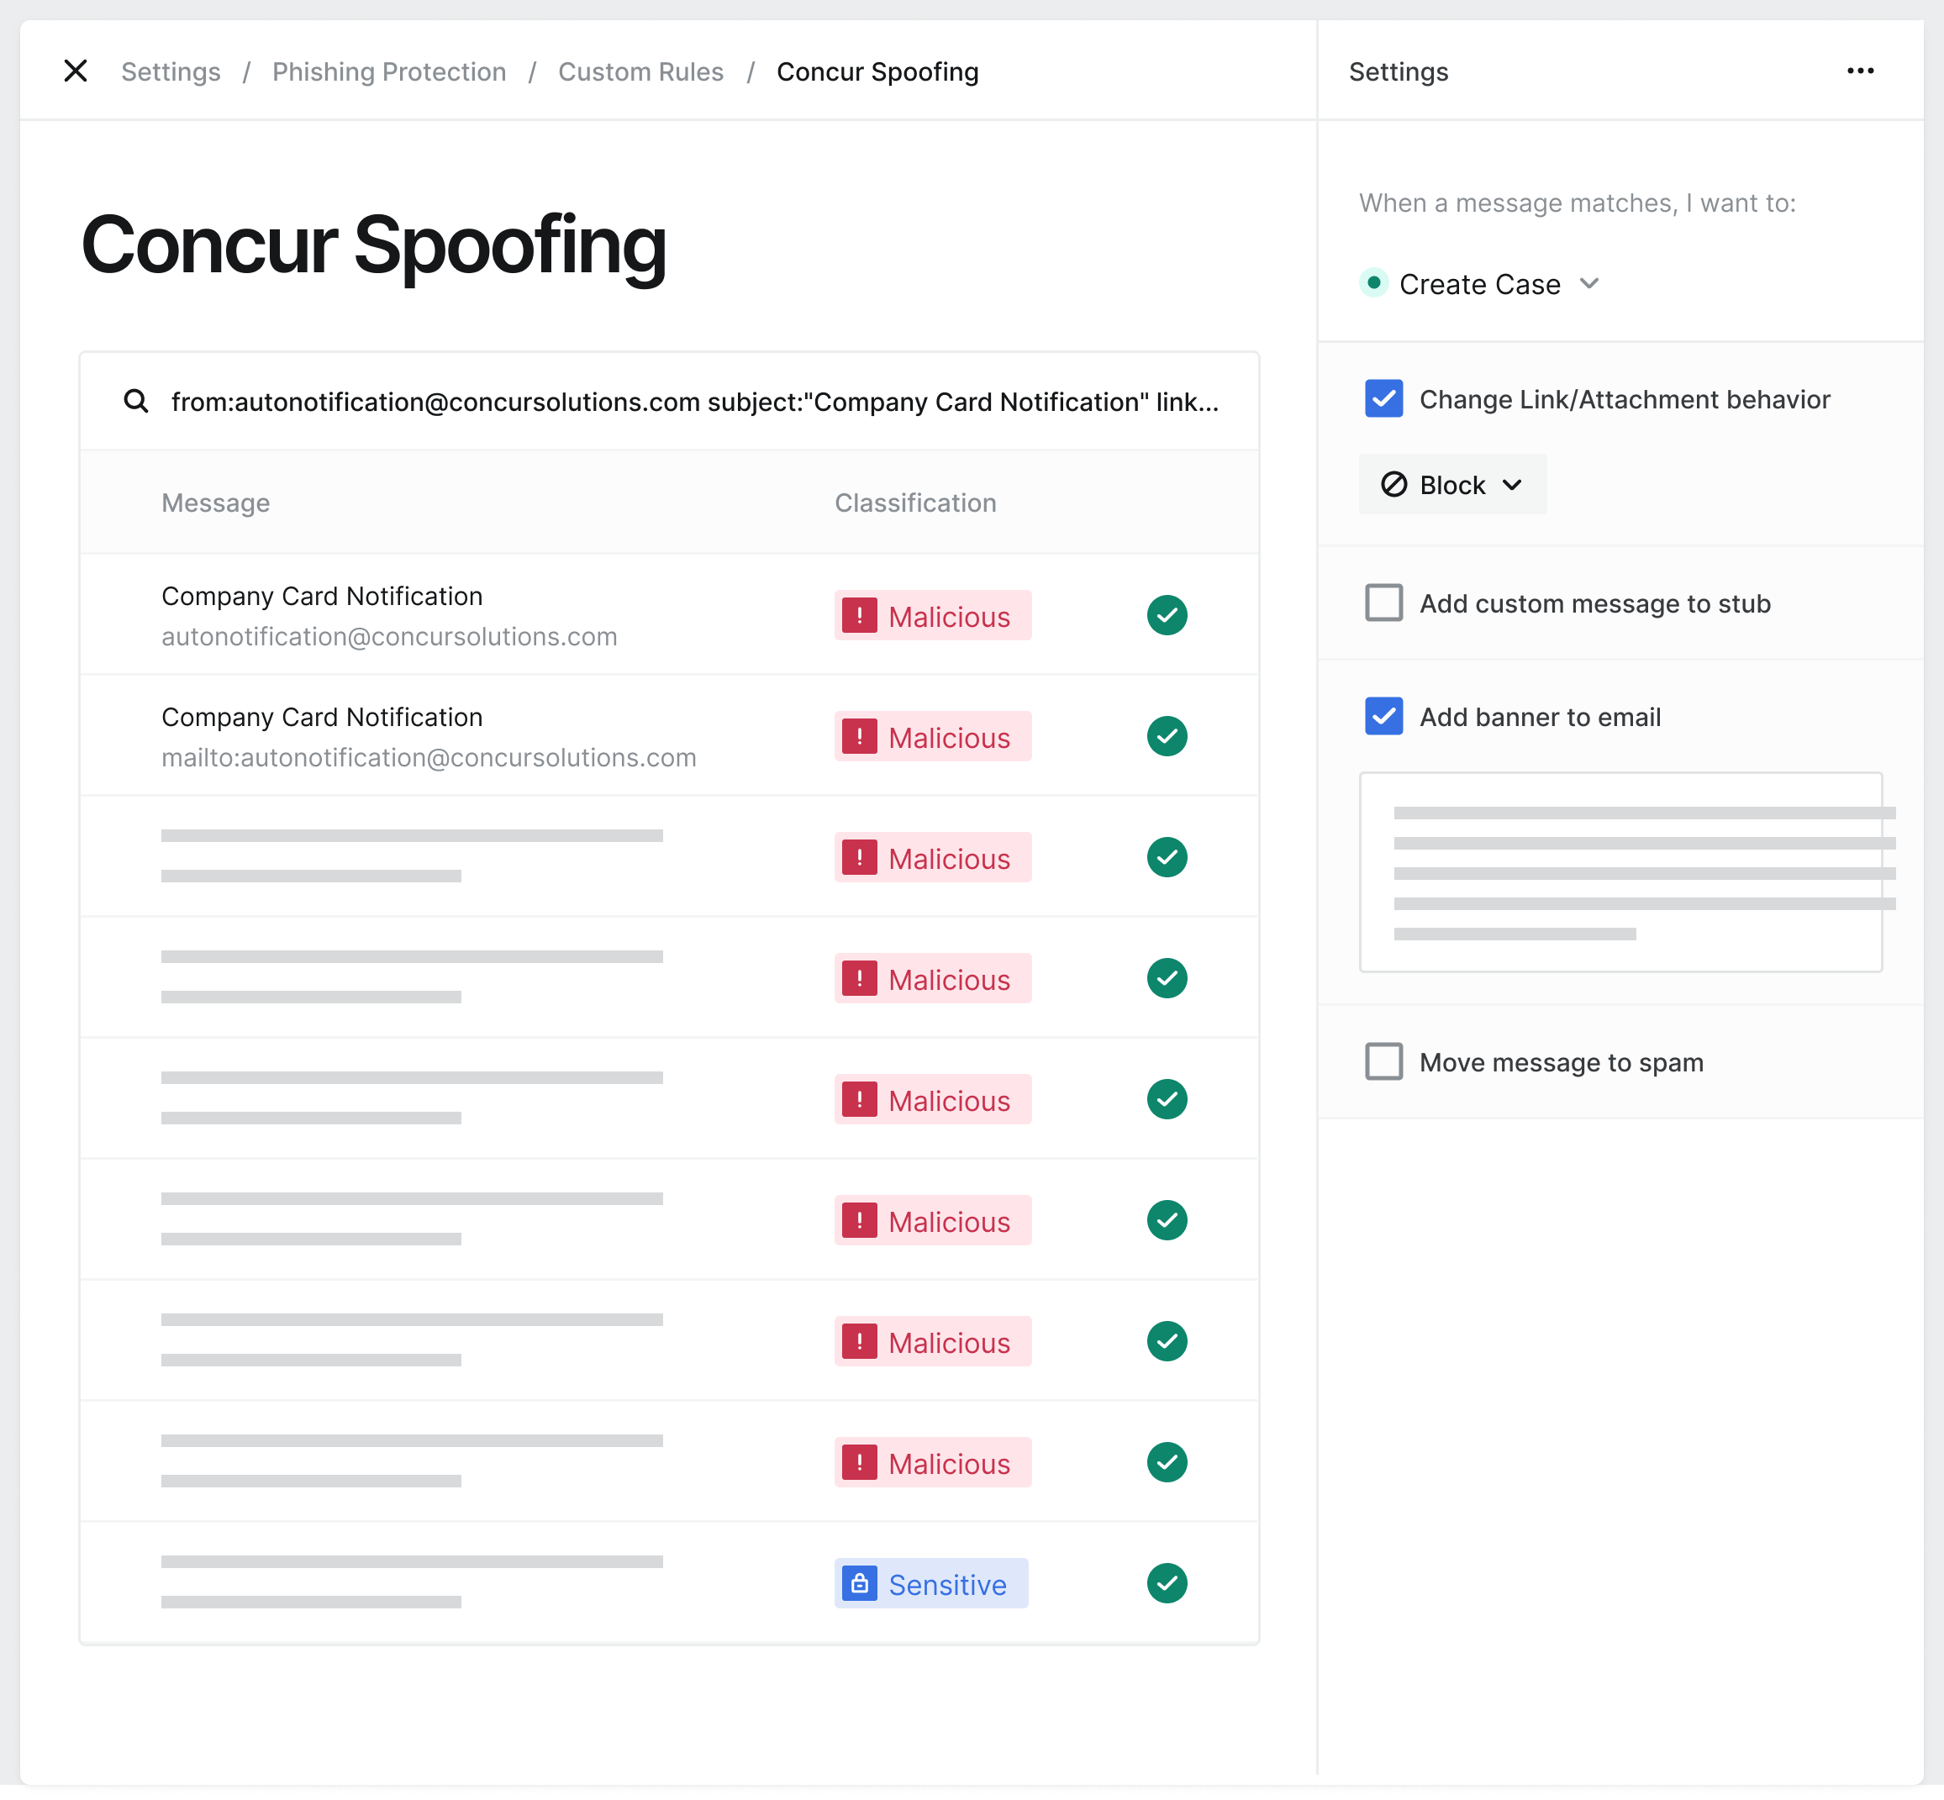Open message from mailto:autonotification@concursolutions.com
Image resolution: width=1944 pixels, height=1800 pixels.
point(669,736)
